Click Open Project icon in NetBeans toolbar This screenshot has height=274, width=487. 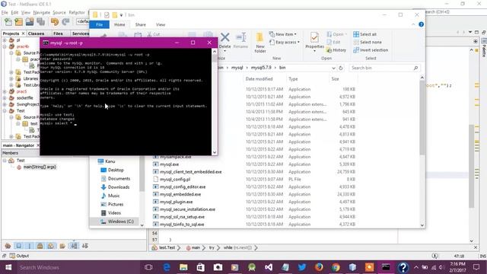[x=30, y=22]
